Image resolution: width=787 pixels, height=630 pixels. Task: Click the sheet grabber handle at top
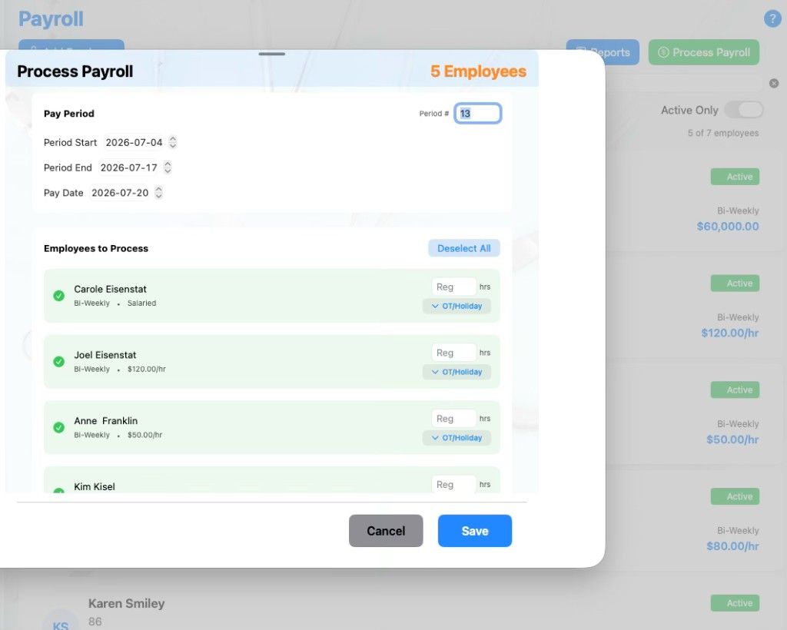[x=272, y=54]
